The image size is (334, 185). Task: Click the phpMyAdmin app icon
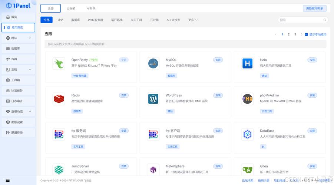pyautogui.click(x=247, y=99)
